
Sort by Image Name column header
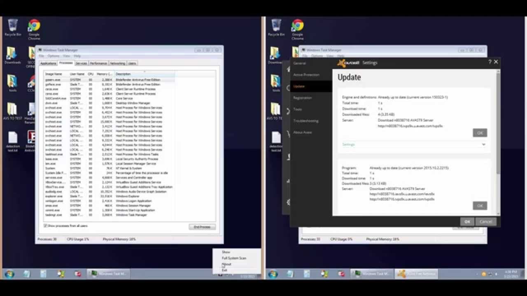click(x=56, y=74)
